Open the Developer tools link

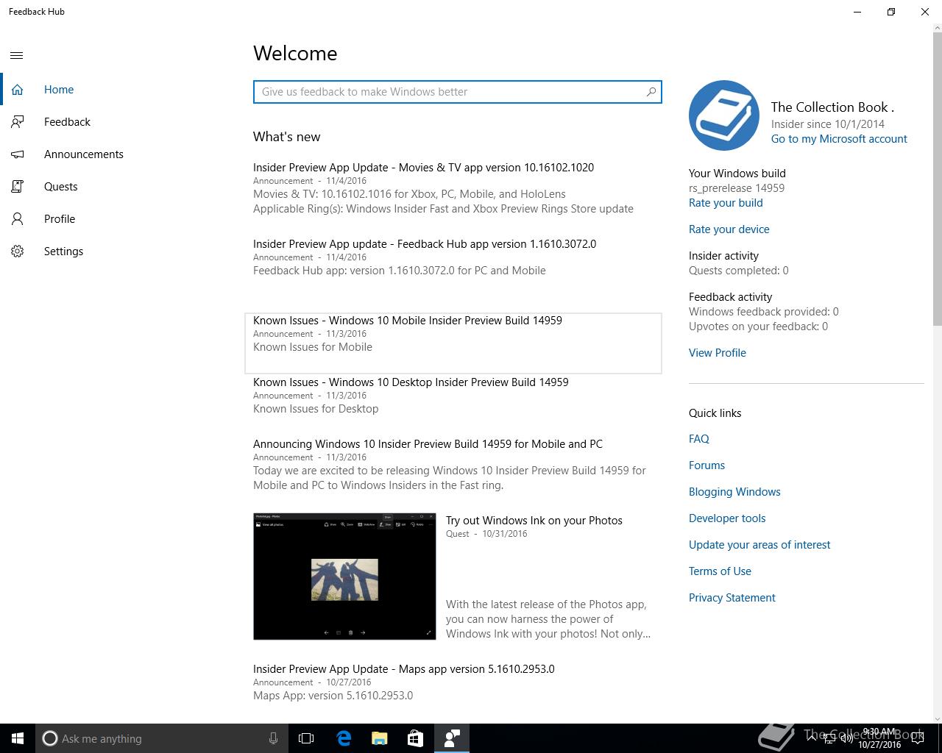coord(727,518)
